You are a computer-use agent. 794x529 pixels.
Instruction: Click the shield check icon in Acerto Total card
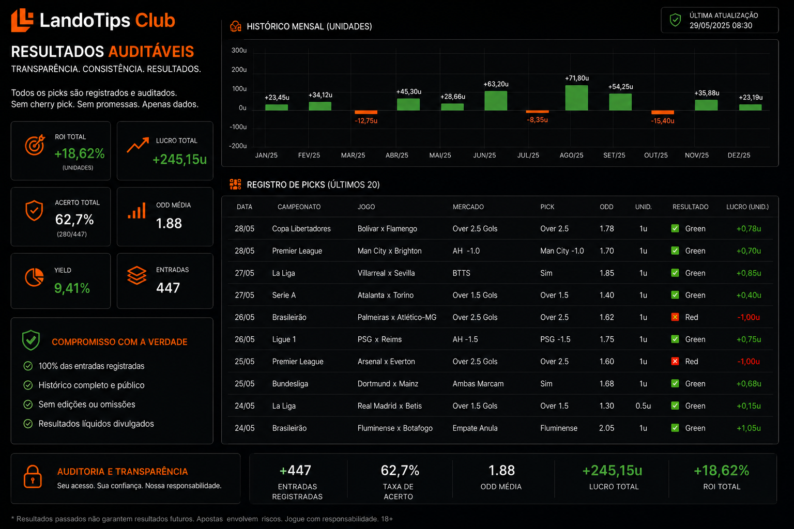(x=34, y=210)
